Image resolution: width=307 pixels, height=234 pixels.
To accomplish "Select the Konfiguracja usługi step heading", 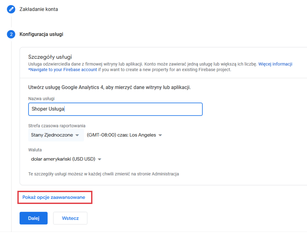I will tap(41, 34).
